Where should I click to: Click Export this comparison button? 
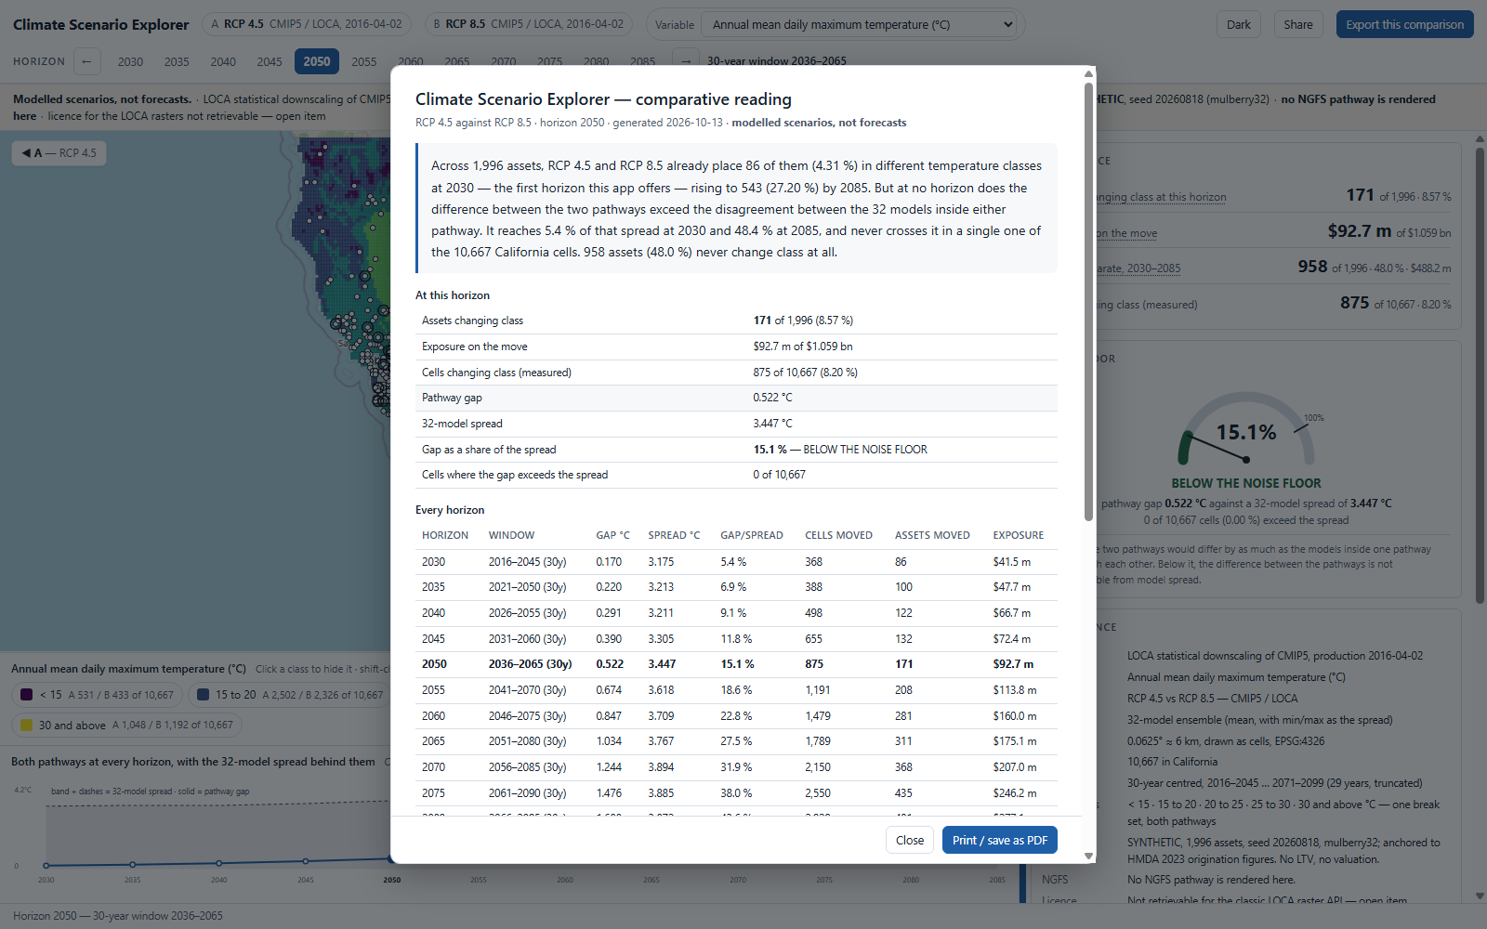coord(1404,24)
